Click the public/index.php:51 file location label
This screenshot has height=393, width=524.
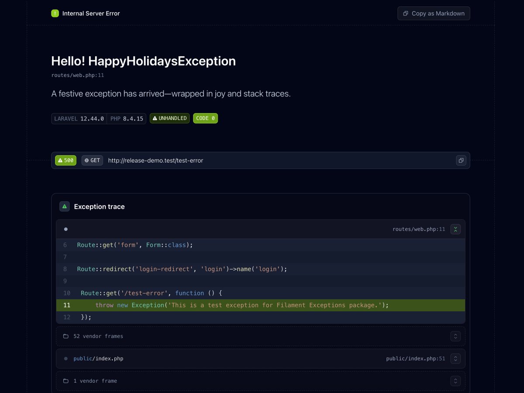tap(416, 359)
